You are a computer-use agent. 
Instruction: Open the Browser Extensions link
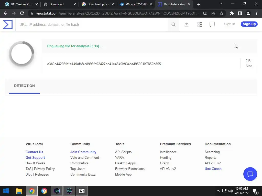tap(130, 169)
